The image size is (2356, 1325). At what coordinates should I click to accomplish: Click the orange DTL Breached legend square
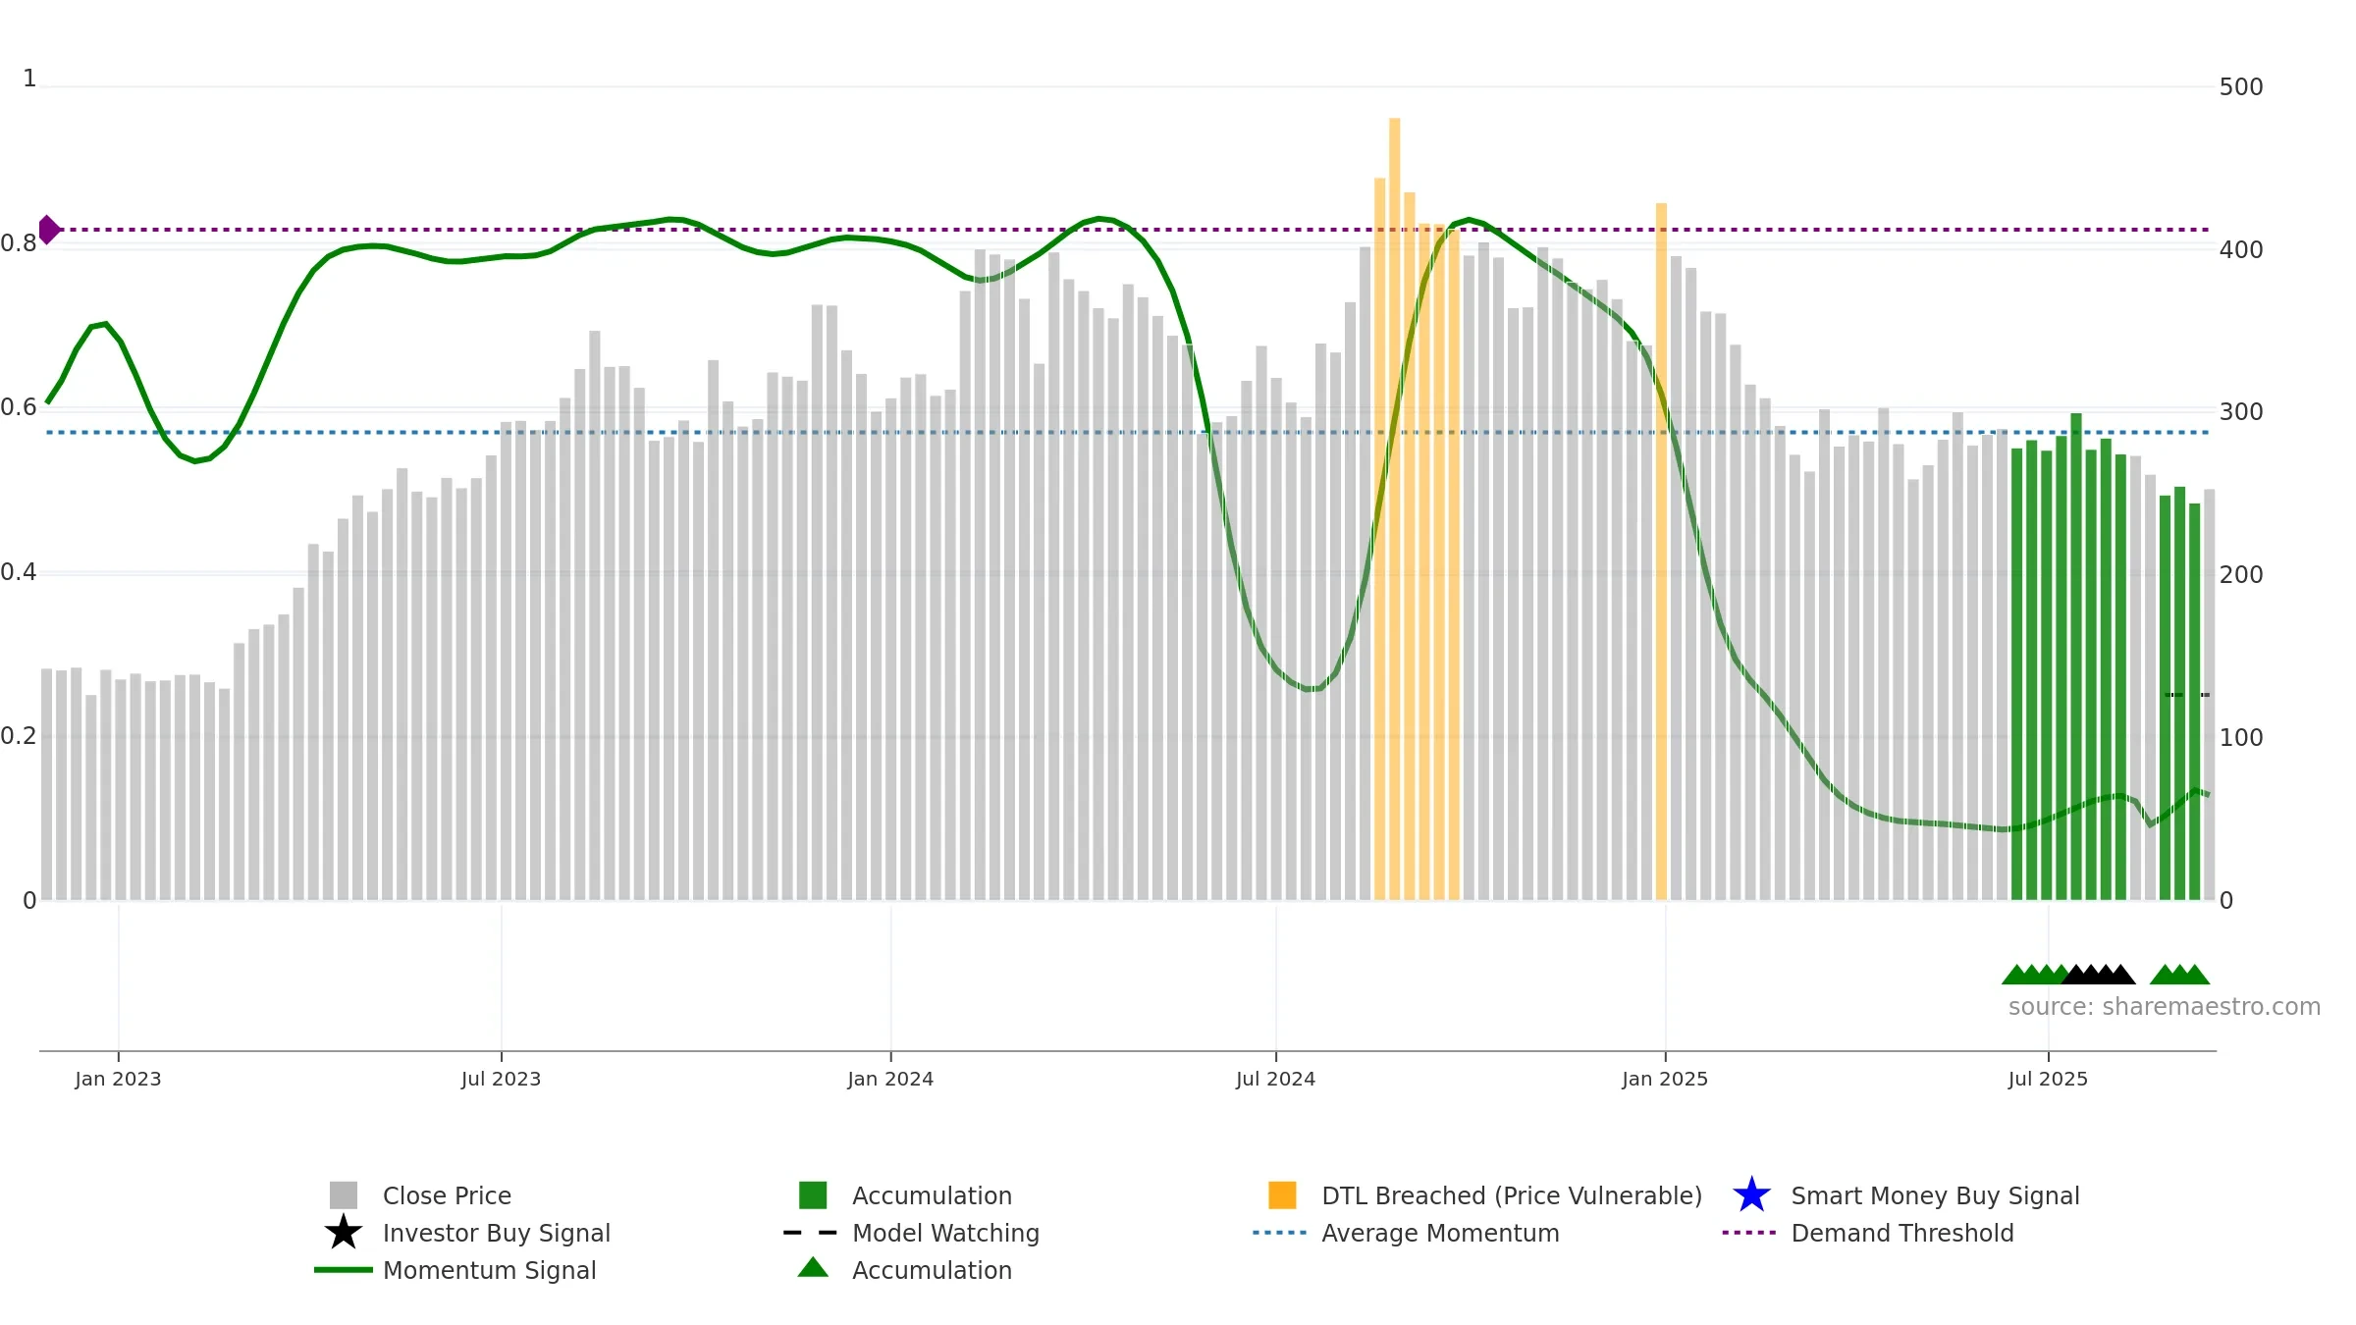coord(1282,1194)
